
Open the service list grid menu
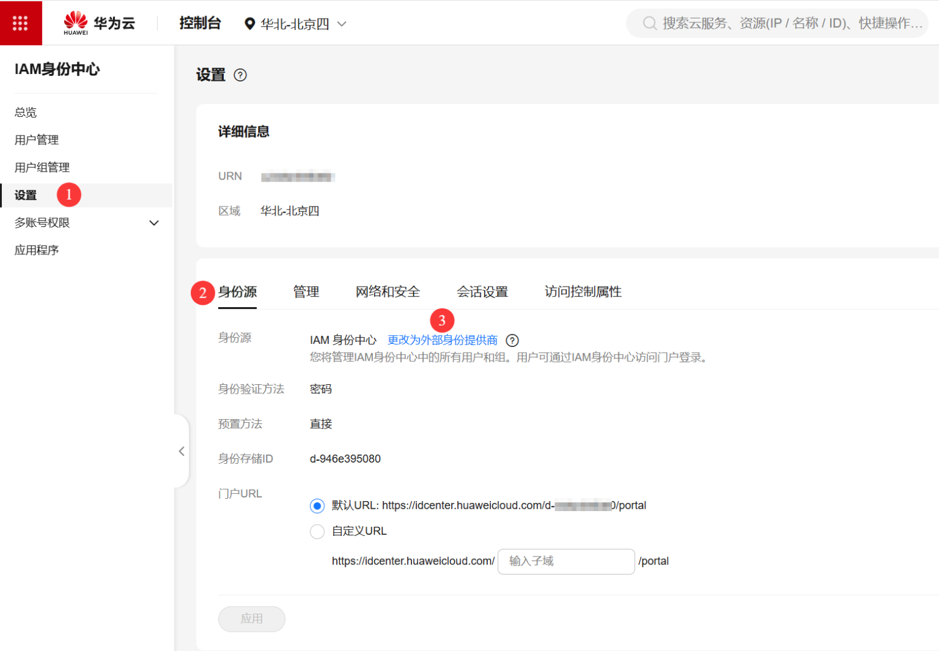[21, 23]
